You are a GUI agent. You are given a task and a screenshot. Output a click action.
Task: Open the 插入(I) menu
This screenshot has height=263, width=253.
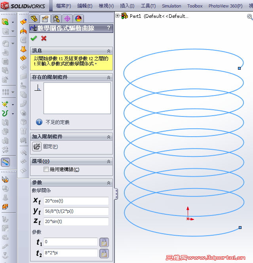pyautogui.click(x=127, y=6)
